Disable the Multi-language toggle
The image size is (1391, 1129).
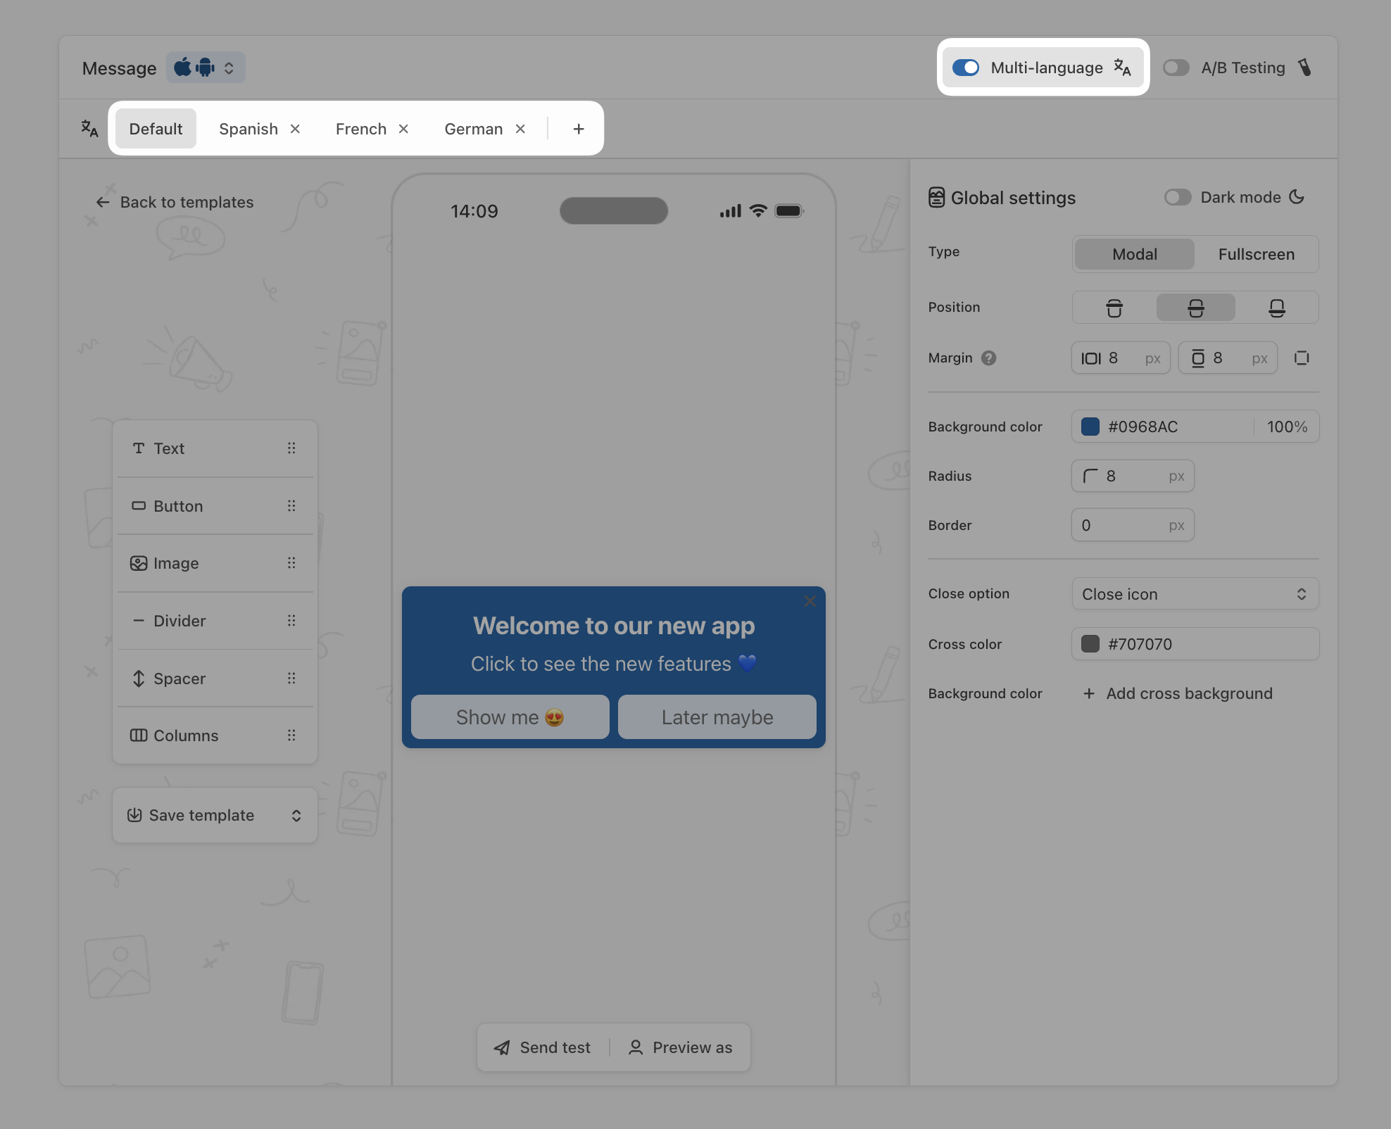point(966,68)
